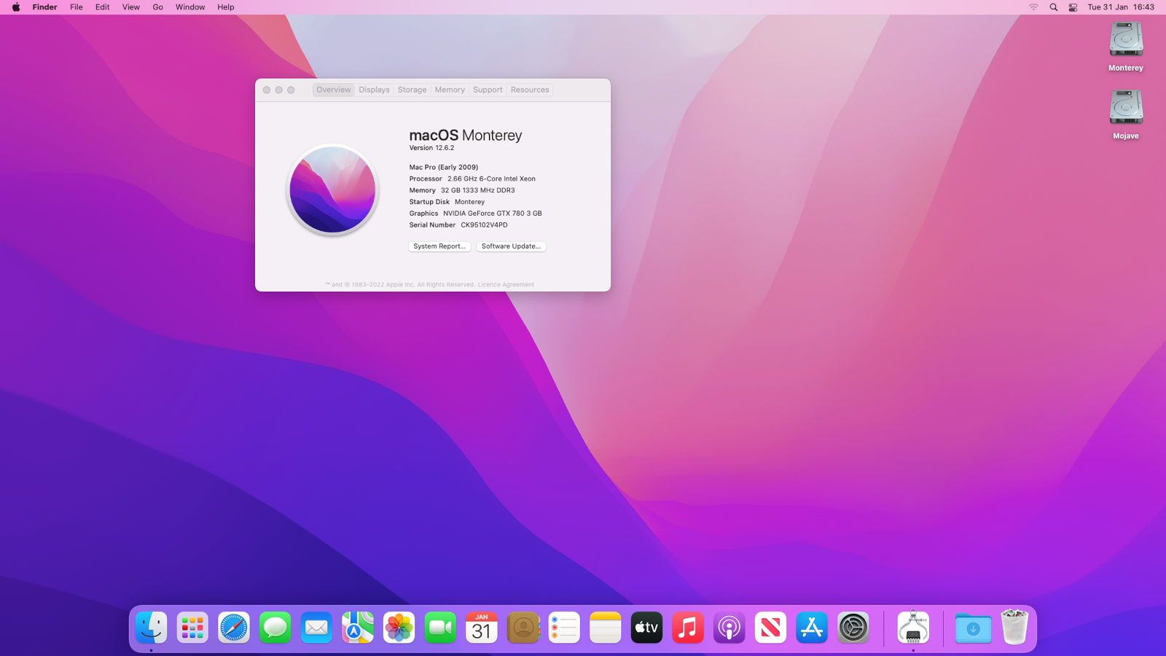This screenshot has height=656, width=1166.
Task: Click the macOS Monterey logo image
Action: point(332,190)
